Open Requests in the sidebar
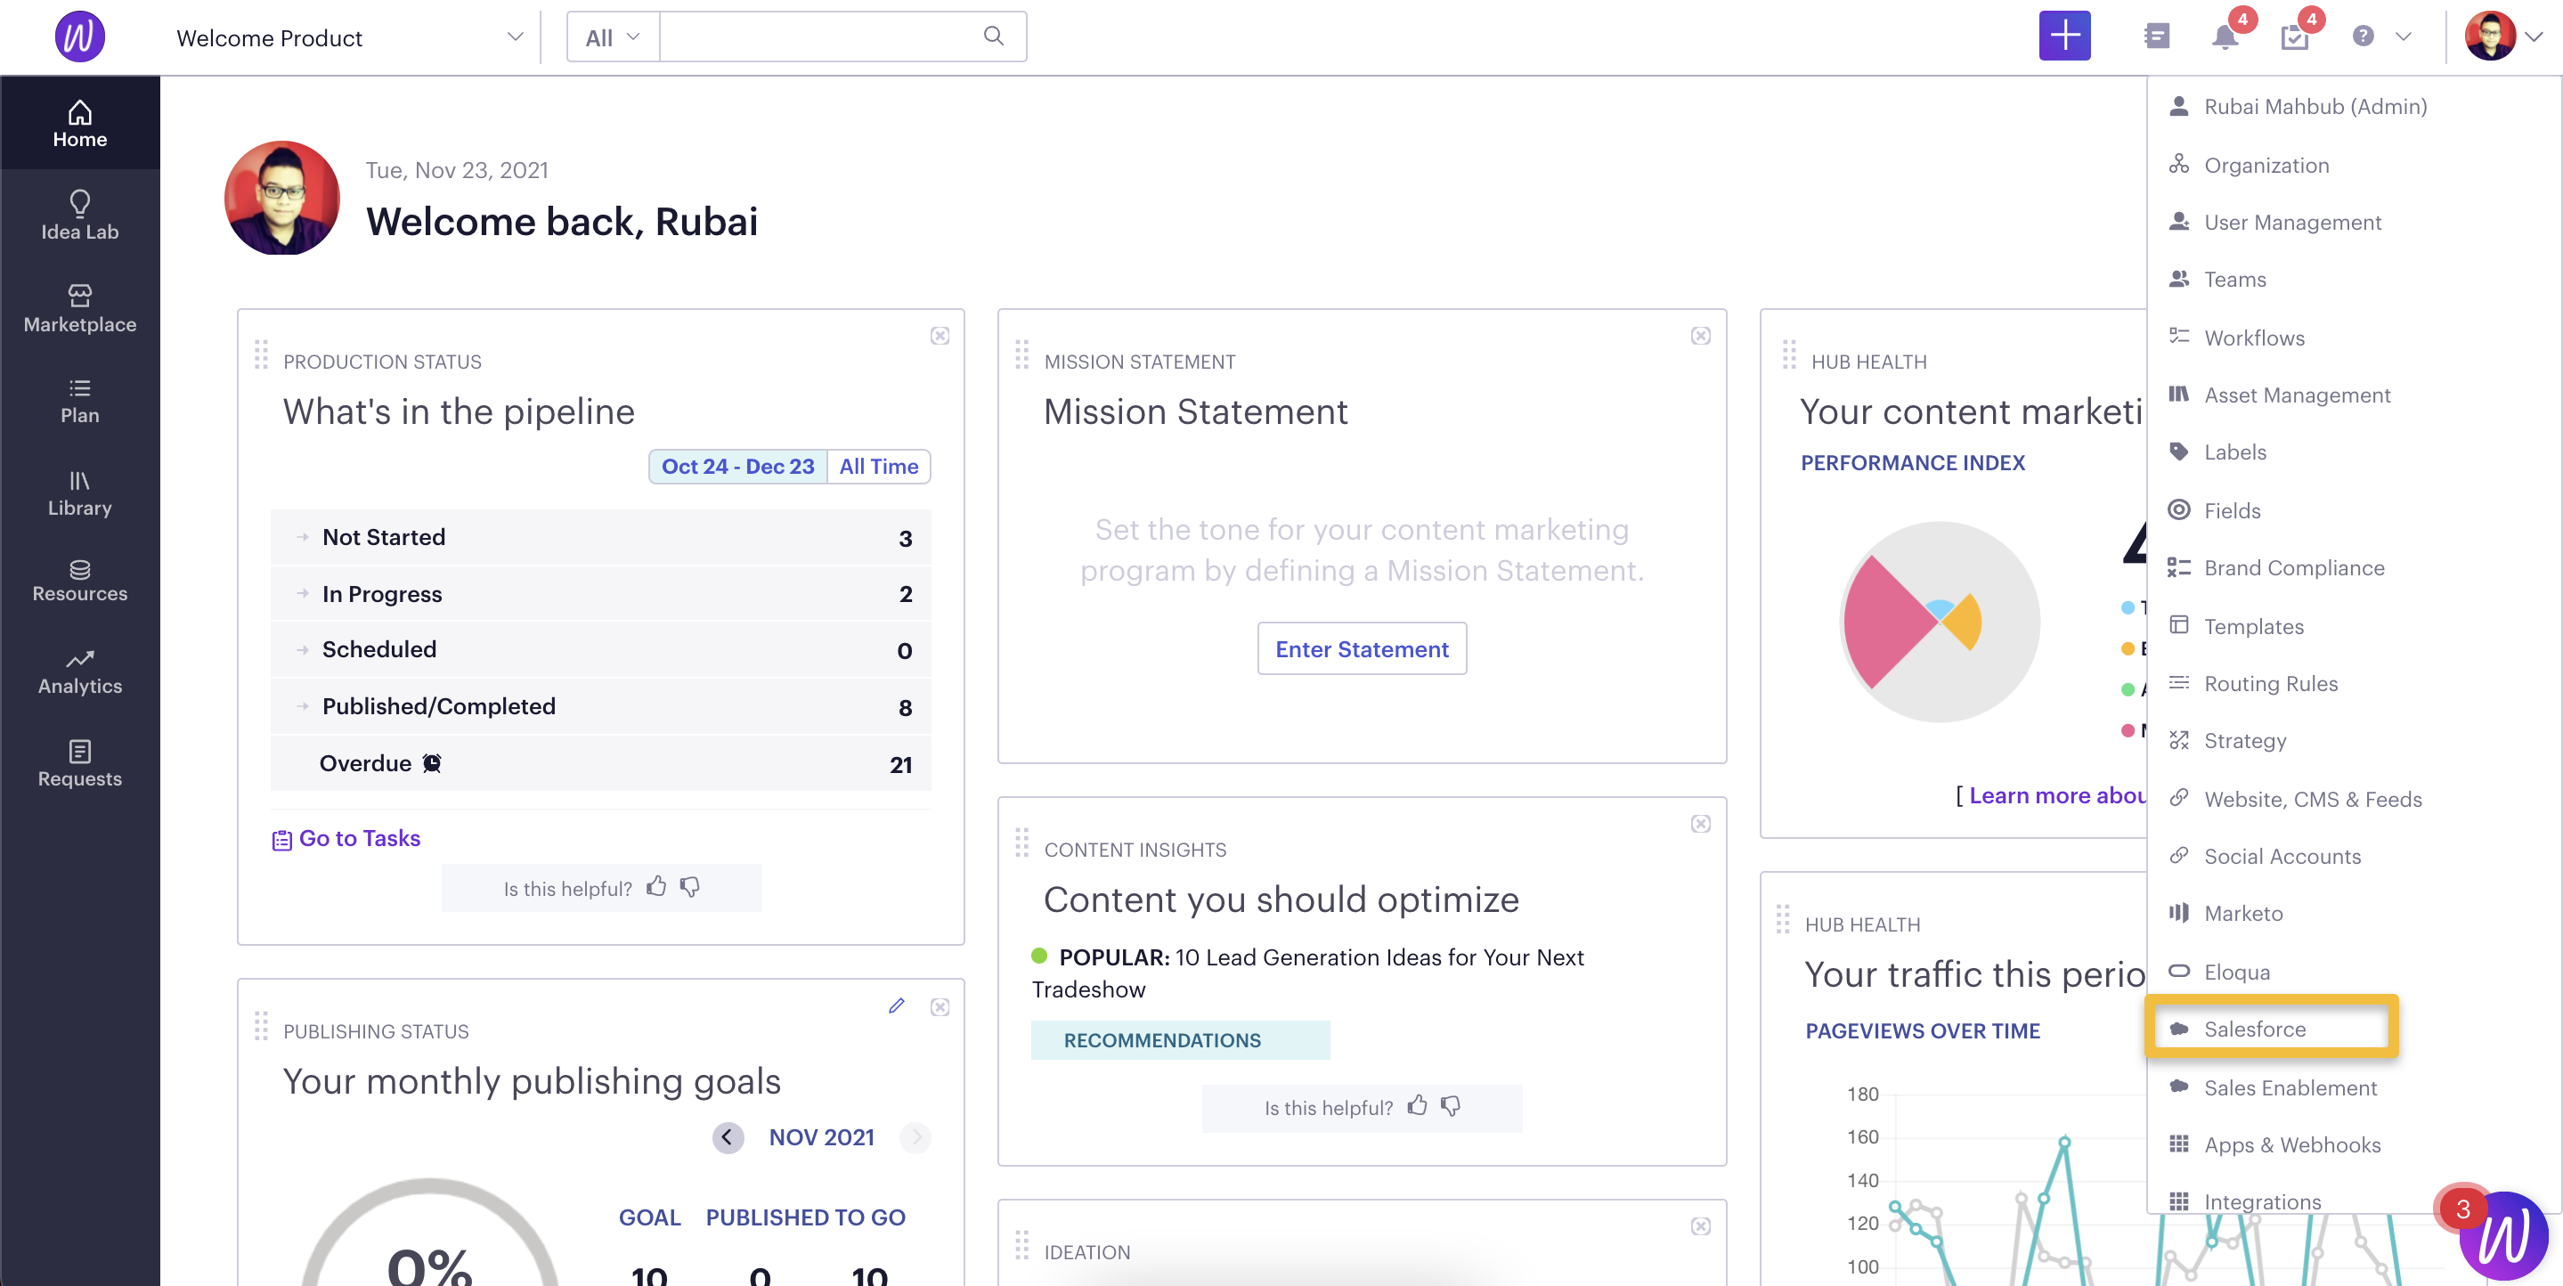 coord(79,764)
